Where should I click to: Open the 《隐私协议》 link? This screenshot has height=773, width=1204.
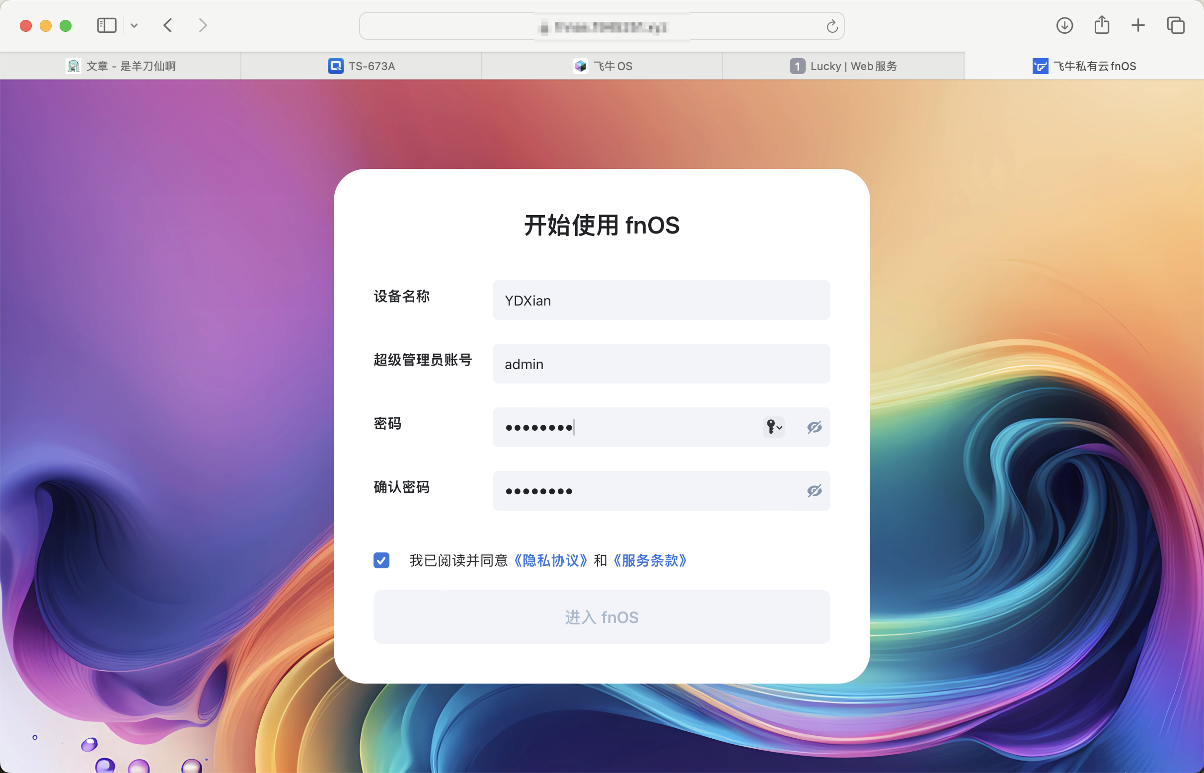[x=551, y=560]
